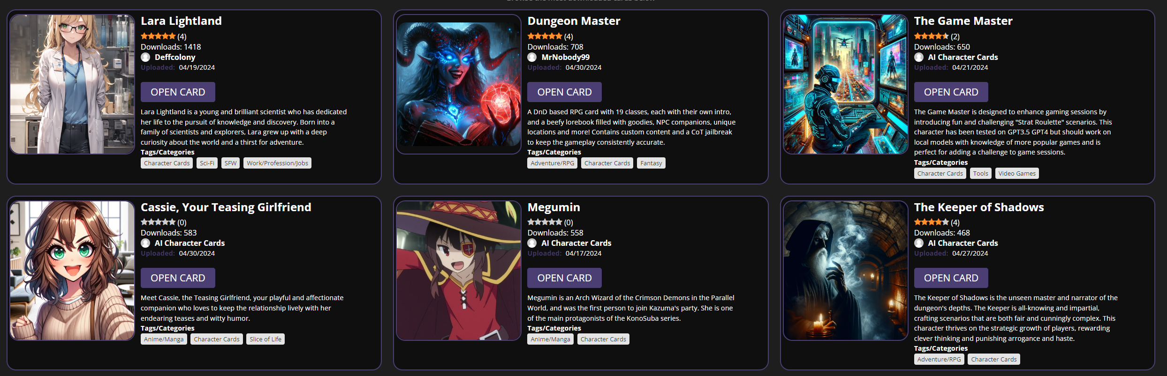
Task: Select the Fantasy tag on Dungeon Master
Action: (x=651, y=163)
